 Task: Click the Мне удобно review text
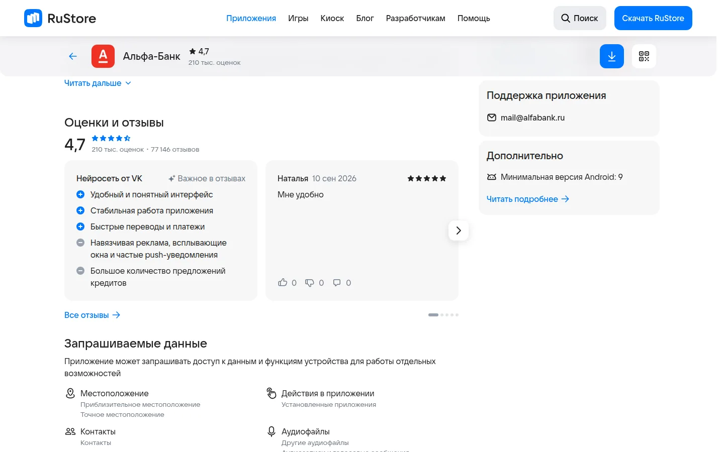click(x=301, y=194)
